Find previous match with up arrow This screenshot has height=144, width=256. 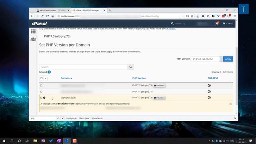pos(58,118)
